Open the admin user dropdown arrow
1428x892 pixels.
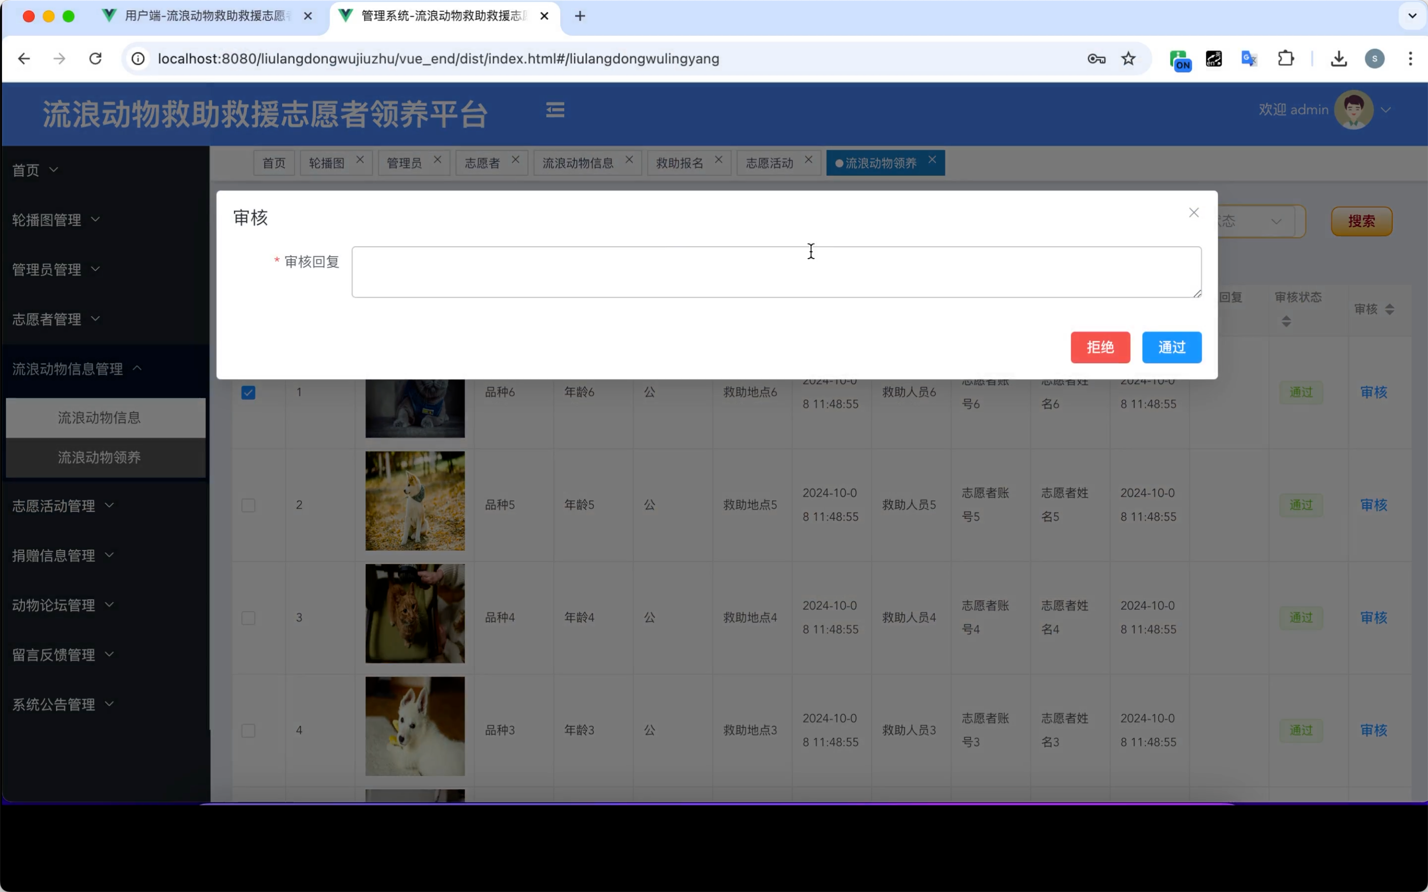pyautogui.click(x=1386, y=110)
